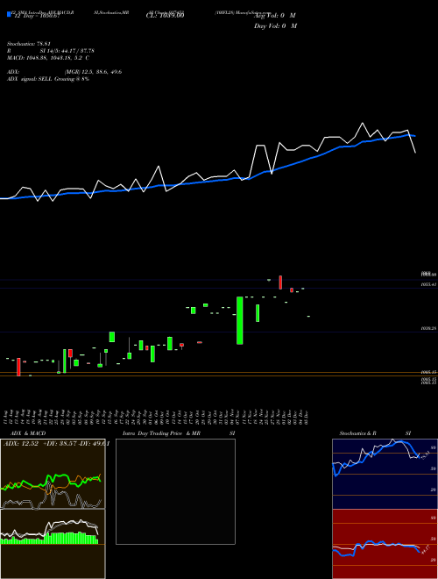The image size is (438, 579).
Task: Click the ADX line chart panel
Action: tap(53, 474)
